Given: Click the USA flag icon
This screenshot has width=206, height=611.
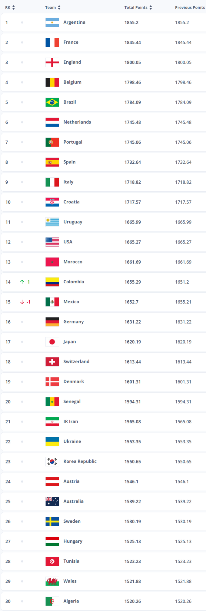Looking at the screenshot, I should [52, 242].
